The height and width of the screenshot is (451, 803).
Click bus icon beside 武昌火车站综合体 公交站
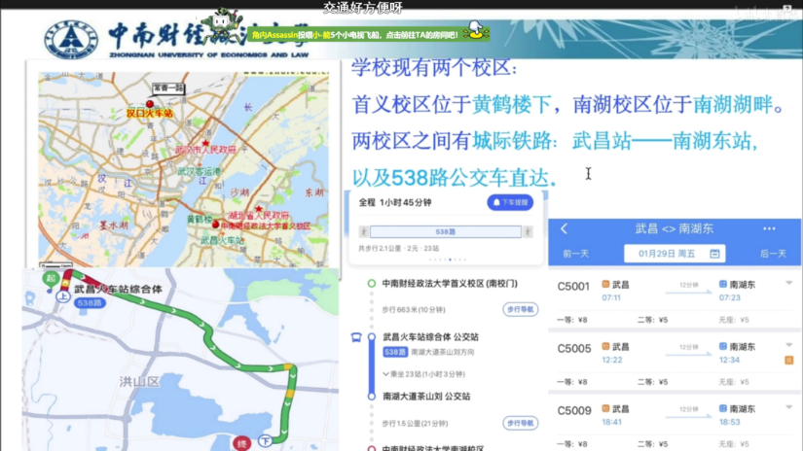(356, 337)
